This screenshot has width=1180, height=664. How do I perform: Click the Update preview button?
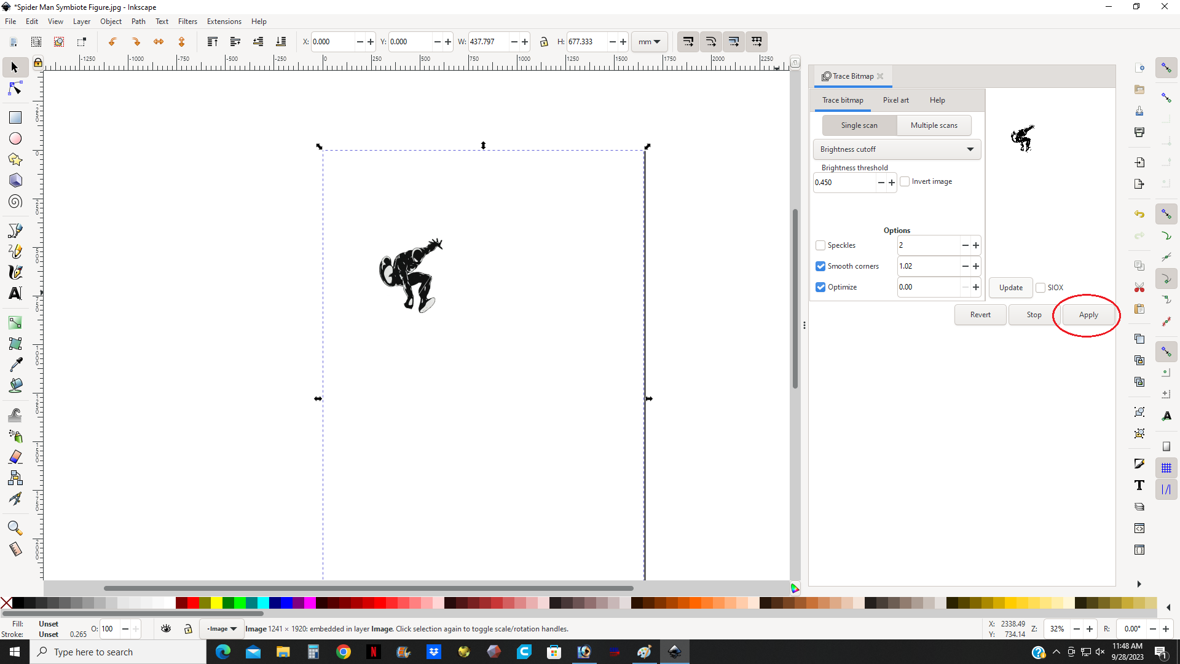click(x=1010, y=288)
